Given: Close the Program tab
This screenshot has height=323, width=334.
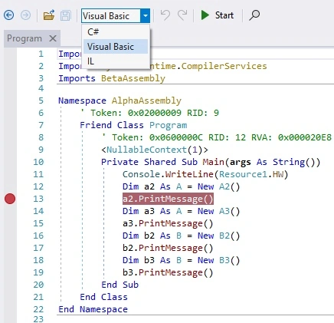Looking at the screenshot, I should coord(53,38).
